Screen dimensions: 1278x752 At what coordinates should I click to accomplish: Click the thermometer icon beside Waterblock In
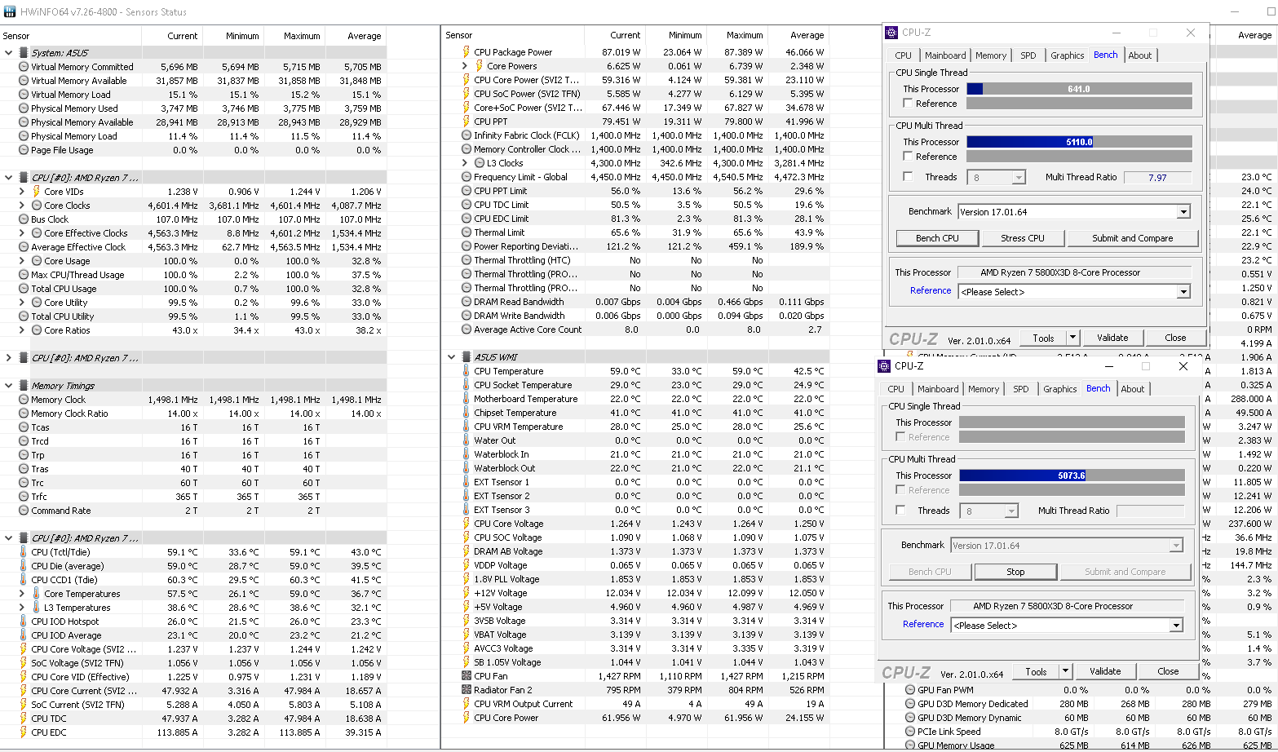[x=467, y=454]
